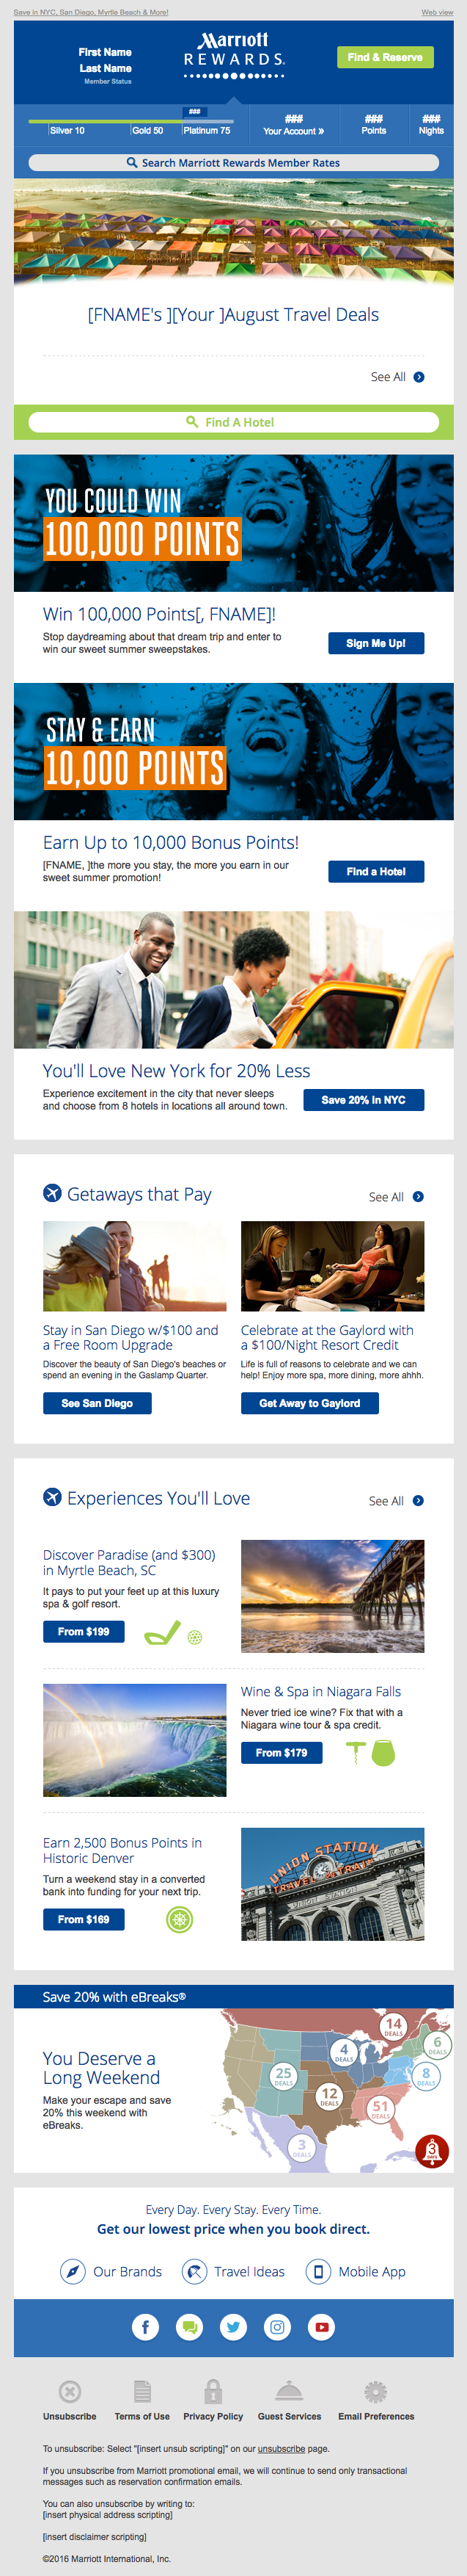Click the Search Marriott Rewards Member Rates field
Screen dimensions: 467x2576
tap(233, 163)
